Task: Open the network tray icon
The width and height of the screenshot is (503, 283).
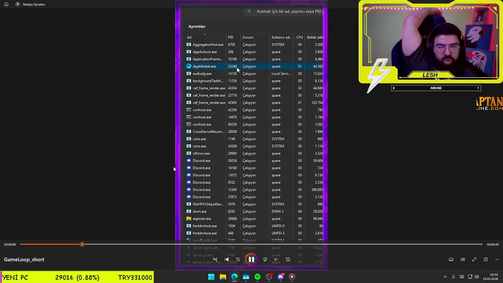Action: [x=470, y=277]
